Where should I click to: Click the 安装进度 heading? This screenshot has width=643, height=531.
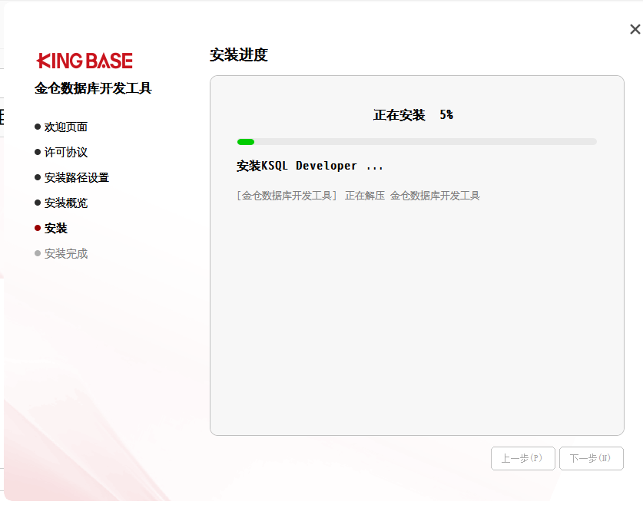tap(239, 55)
